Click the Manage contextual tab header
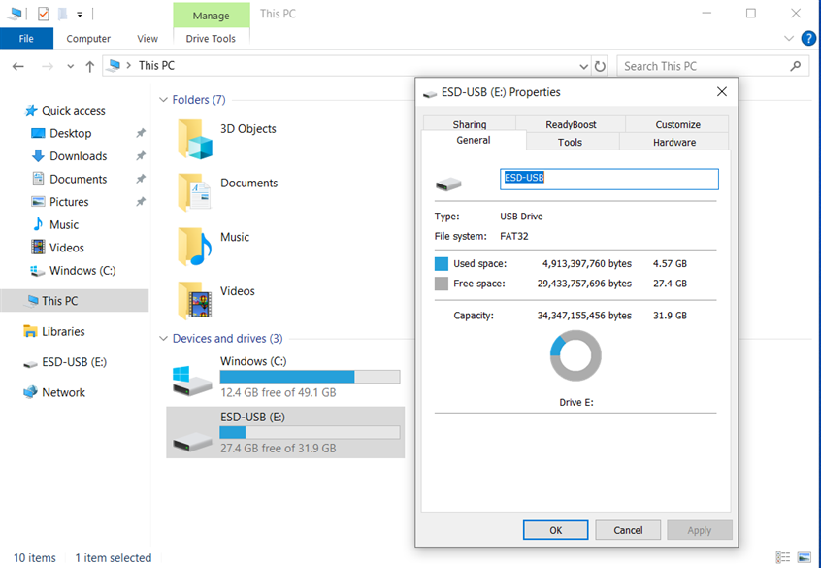Screen dimensions: 821x568 211,16
